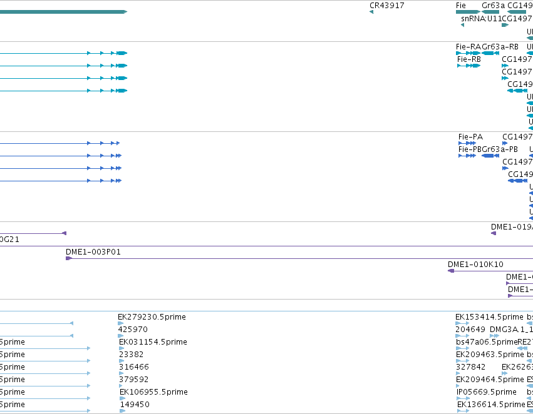533x414 pixels.
Task: Click the EK209463.5prime EST label
Action: point(490,354)
